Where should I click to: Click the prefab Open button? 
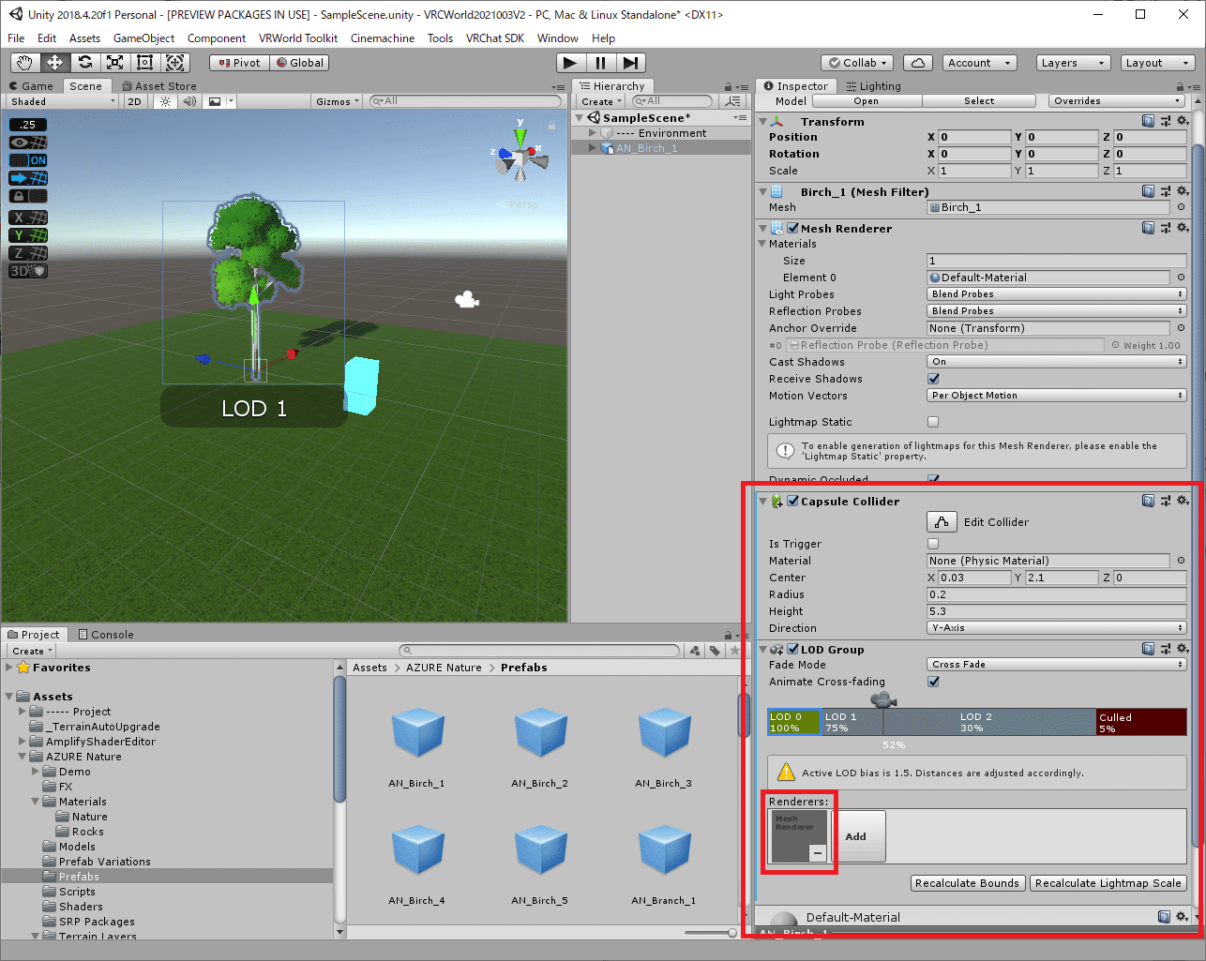867,101
